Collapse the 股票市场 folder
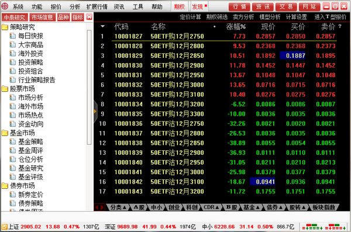Screen dimensions: 351x232 pos(5,89)
